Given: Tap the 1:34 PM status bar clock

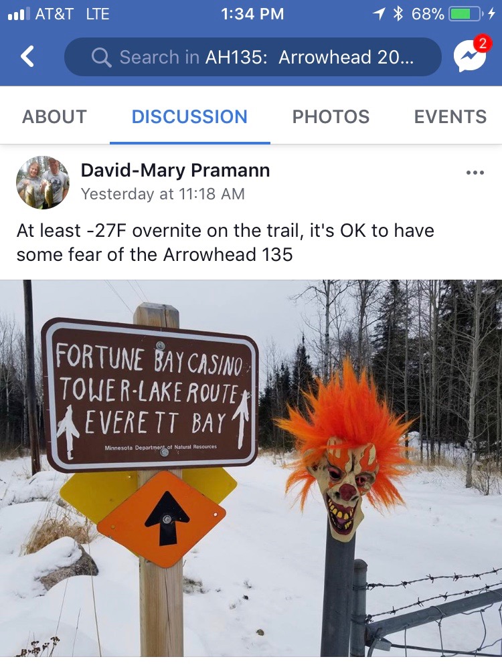Looking at the screenshot, I should click(252, 14).
